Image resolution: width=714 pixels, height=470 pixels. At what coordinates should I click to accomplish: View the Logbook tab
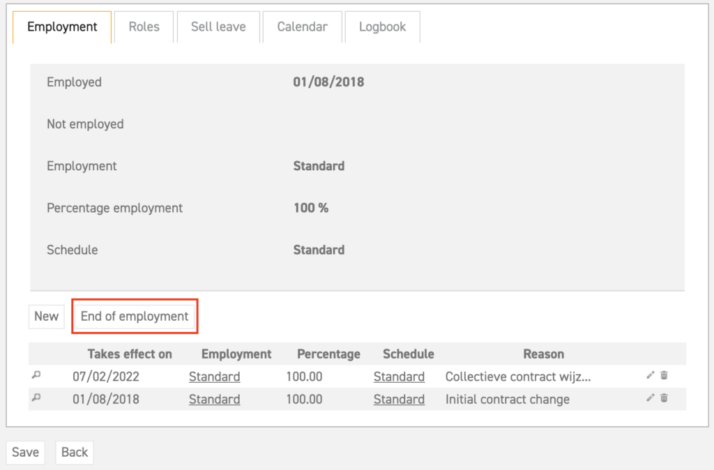point(382,26)
